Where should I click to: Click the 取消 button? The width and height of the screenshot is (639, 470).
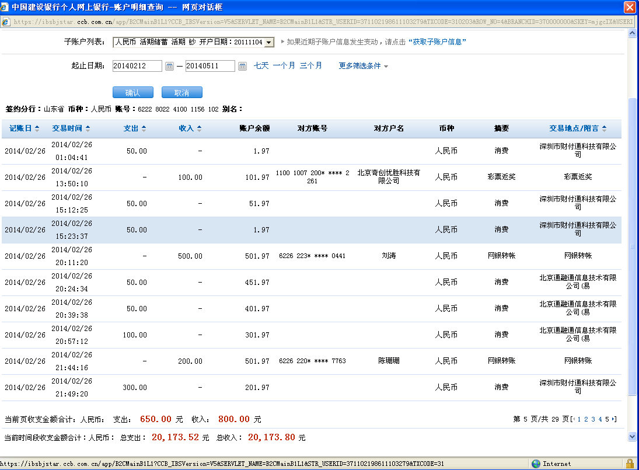[x=181, y=93]
